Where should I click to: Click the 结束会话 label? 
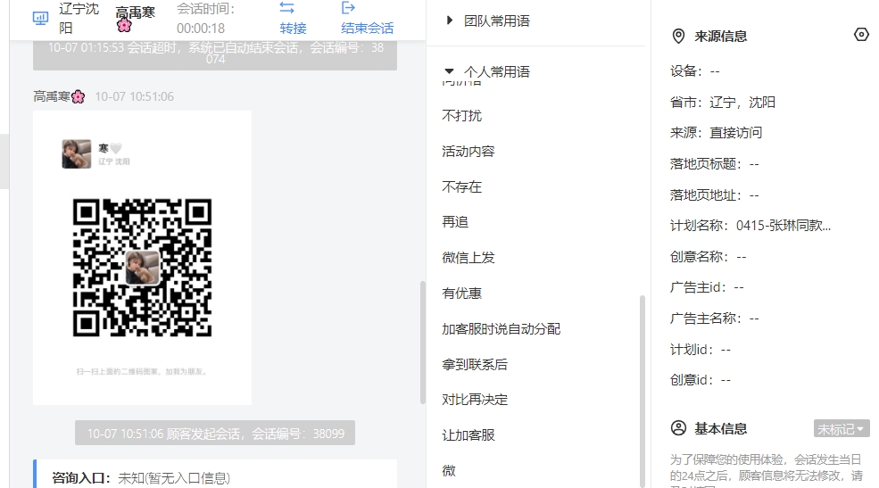[367, 29]
